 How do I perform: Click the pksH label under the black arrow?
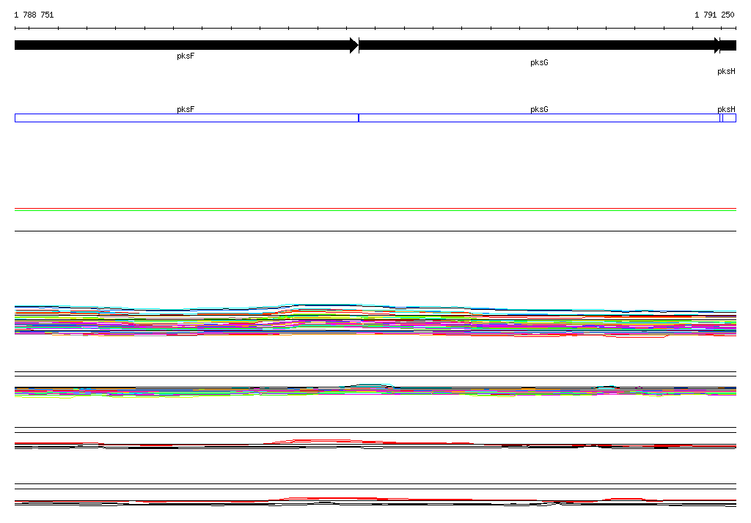pos(726,71)
